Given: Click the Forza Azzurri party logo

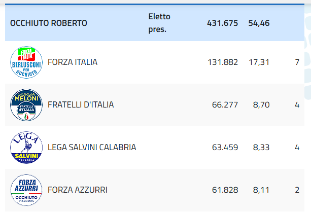Looking at the screenshot, I should tap(26, 190).
